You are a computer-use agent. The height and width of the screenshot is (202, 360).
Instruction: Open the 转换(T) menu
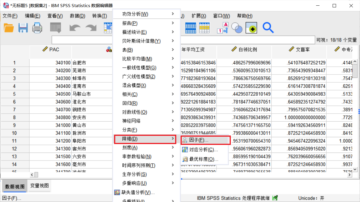click(100, 16)
